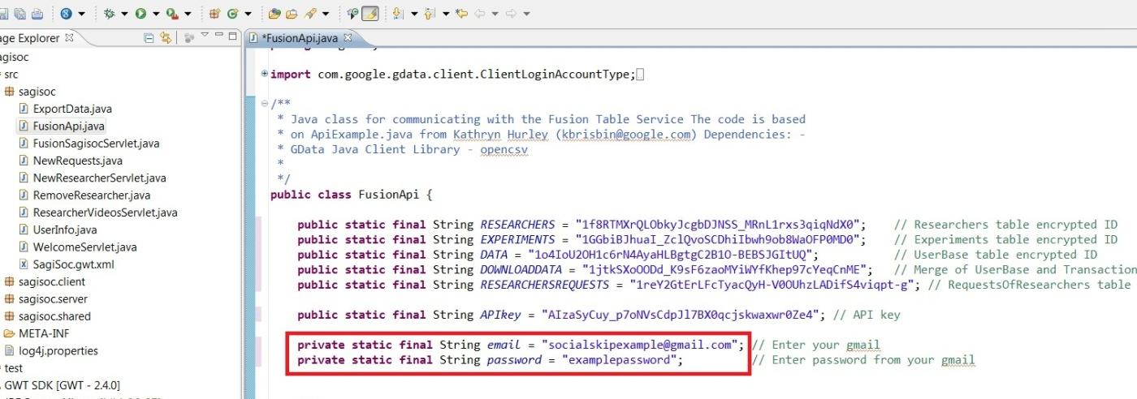Close the FusionApi.java editor tab
1137x399 pixels.
pos(348,37)
